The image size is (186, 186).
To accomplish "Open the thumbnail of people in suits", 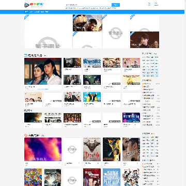I will click(72, 80).
